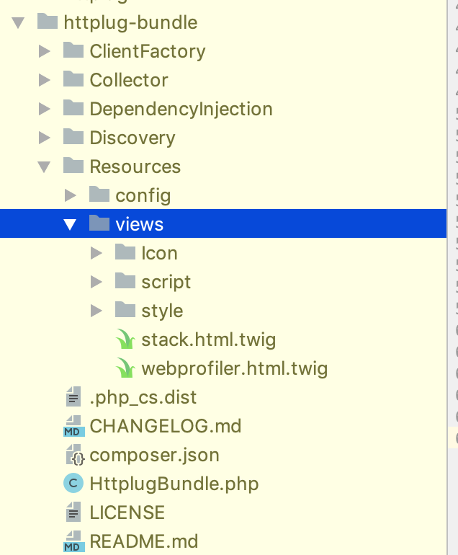Select the Collector folder name
The height and width of the screenshot is (555, 458).
point(129,80)
